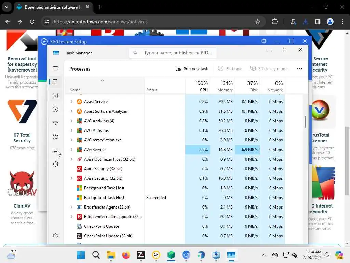Image resolution: width=350 pixels, height=263 pixels.
Task: Click the 360 Instant Setup gear icon
Action: click(264, 41)
